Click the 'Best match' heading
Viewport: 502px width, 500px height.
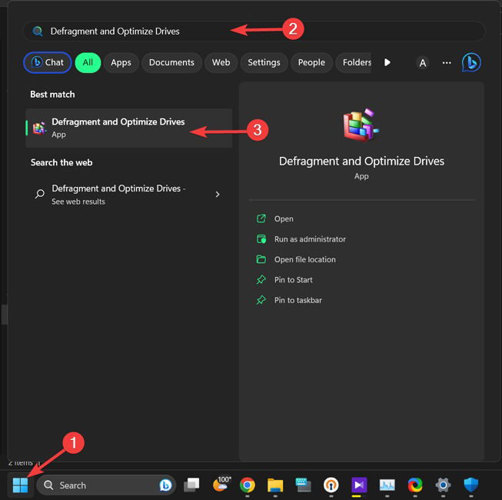click(x=52, y=94)
